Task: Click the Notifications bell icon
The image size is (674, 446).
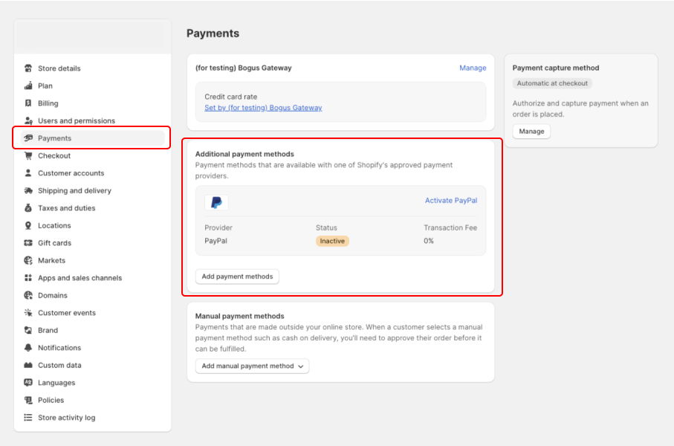Action: (x=28, y=348)
